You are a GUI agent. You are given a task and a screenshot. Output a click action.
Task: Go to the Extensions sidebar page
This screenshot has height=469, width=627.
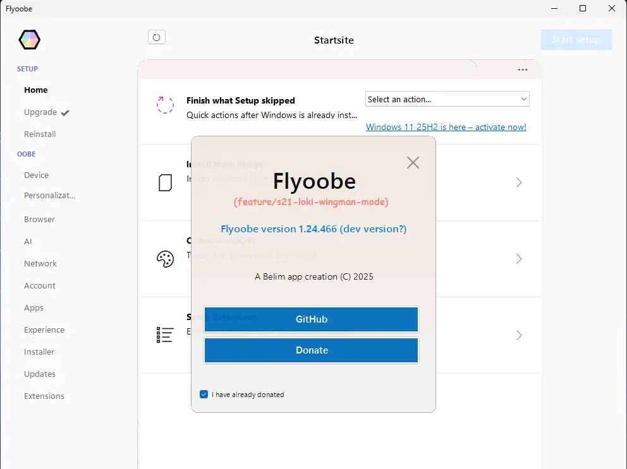(44, 396)
